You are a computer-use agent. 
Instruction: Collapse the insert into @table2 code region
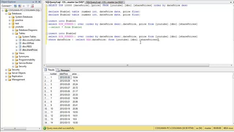coord(47,33)
